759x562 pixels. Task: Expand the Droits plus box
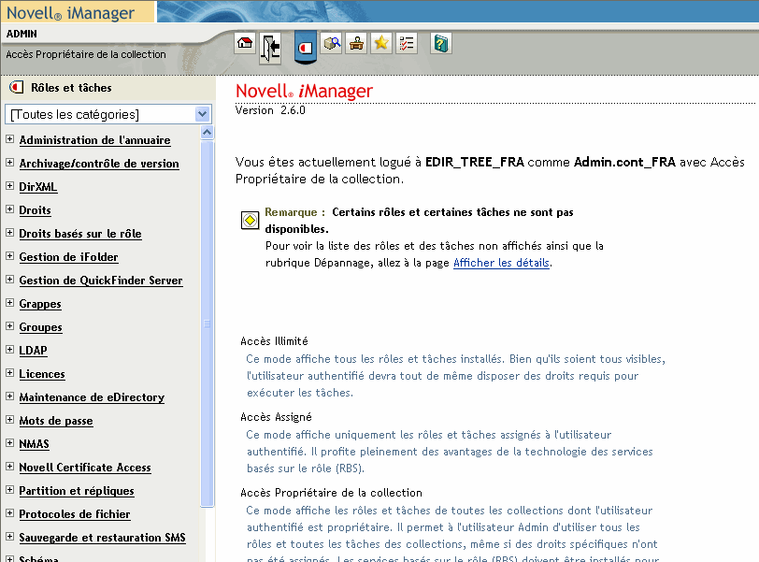coord(9,209)
